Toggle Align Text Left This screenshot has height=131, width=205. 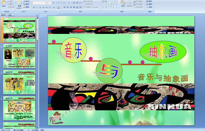point(65,7)
